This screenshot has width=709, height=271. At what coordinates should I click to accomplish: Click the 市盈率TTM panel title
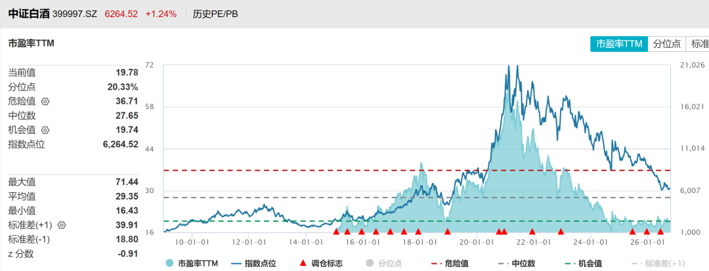point(32,43)
